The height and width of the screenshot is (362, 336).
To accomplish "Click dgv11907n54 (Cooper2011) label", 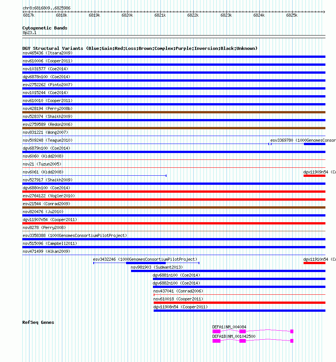I will 50,220.
